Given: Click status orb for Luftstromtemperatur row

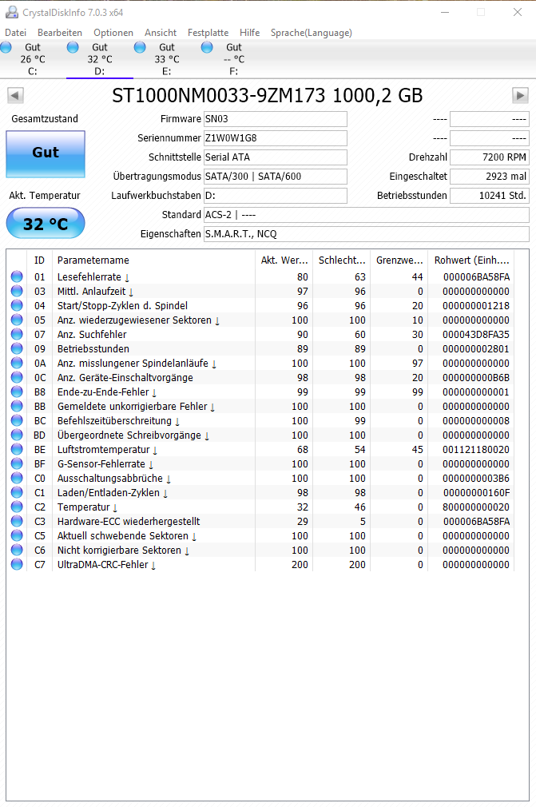Looking at the screenshot, I should point(17,449).
